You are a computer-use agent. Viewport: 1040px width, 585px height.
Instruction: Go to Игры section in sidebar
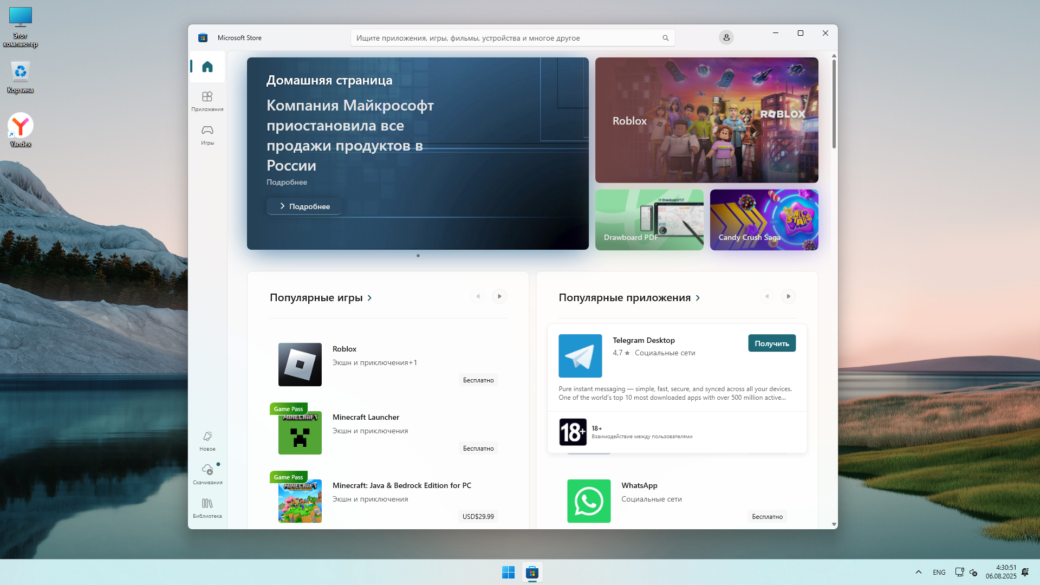tap(207, 134)
